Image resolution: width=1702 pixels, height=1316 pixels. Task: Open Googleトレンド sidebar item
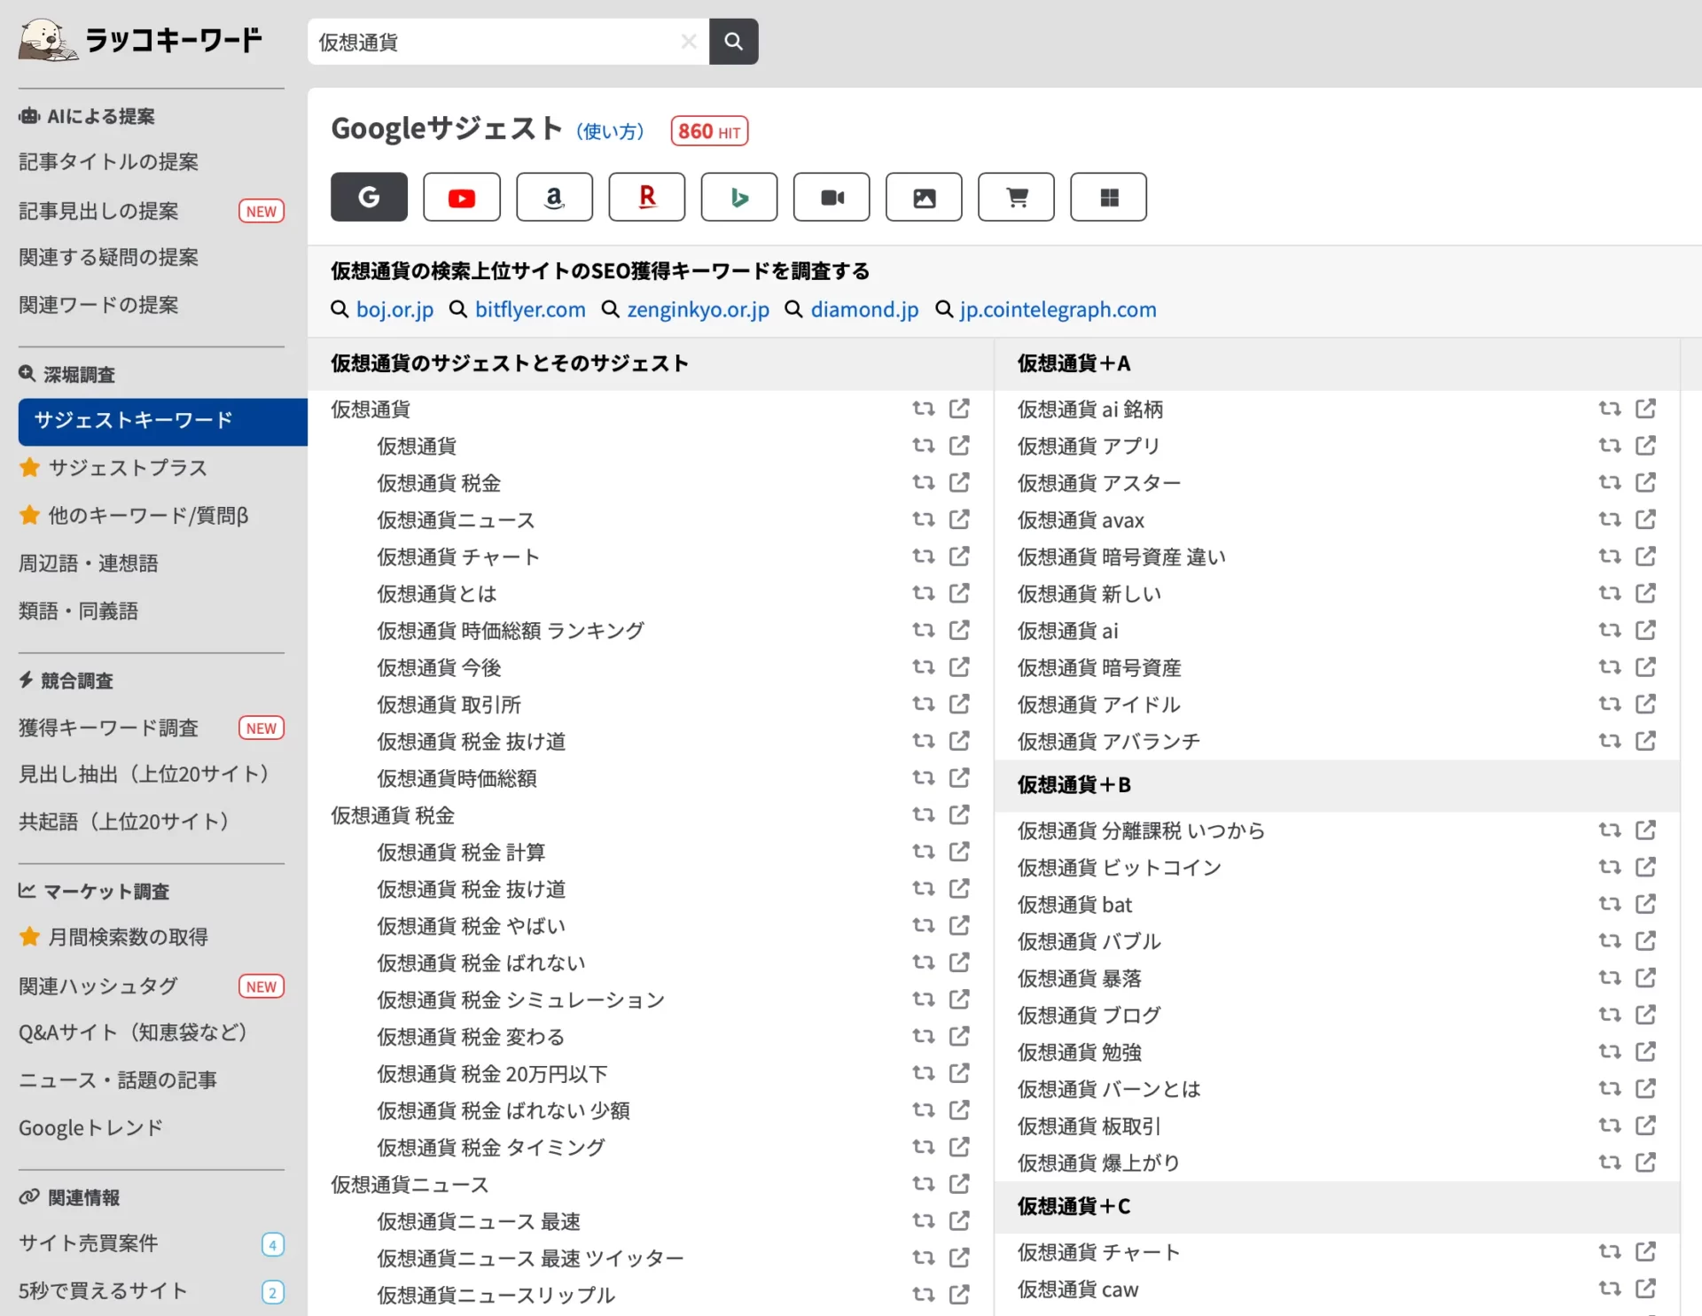pyautogui.click(x=90, y=1129)
